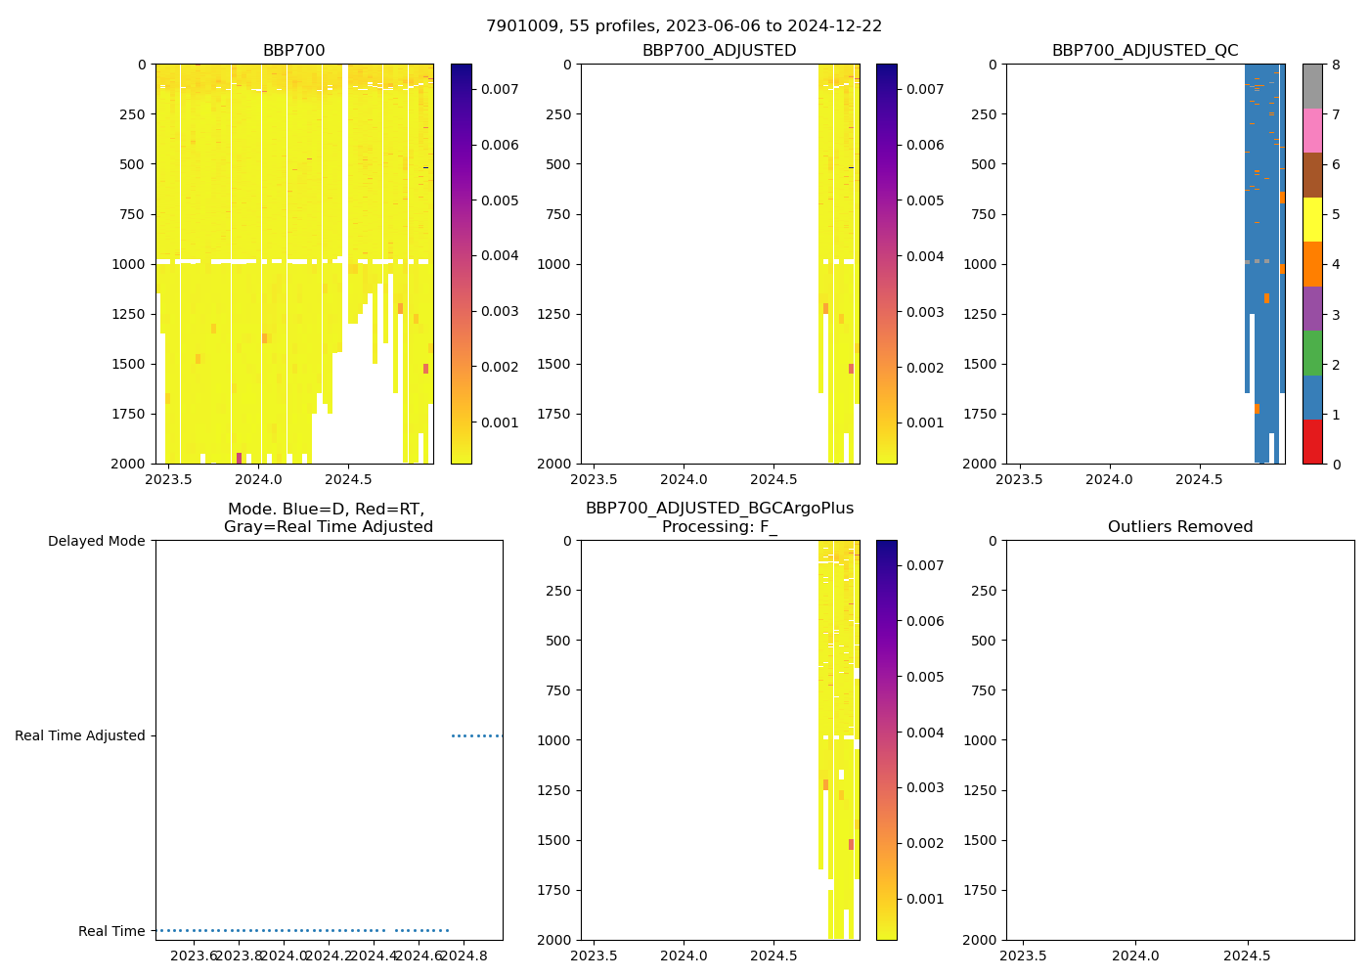The image size is (1369, 978).
Task: Click the red segment of the QC colorbar
Action: tap(1312, 442)
